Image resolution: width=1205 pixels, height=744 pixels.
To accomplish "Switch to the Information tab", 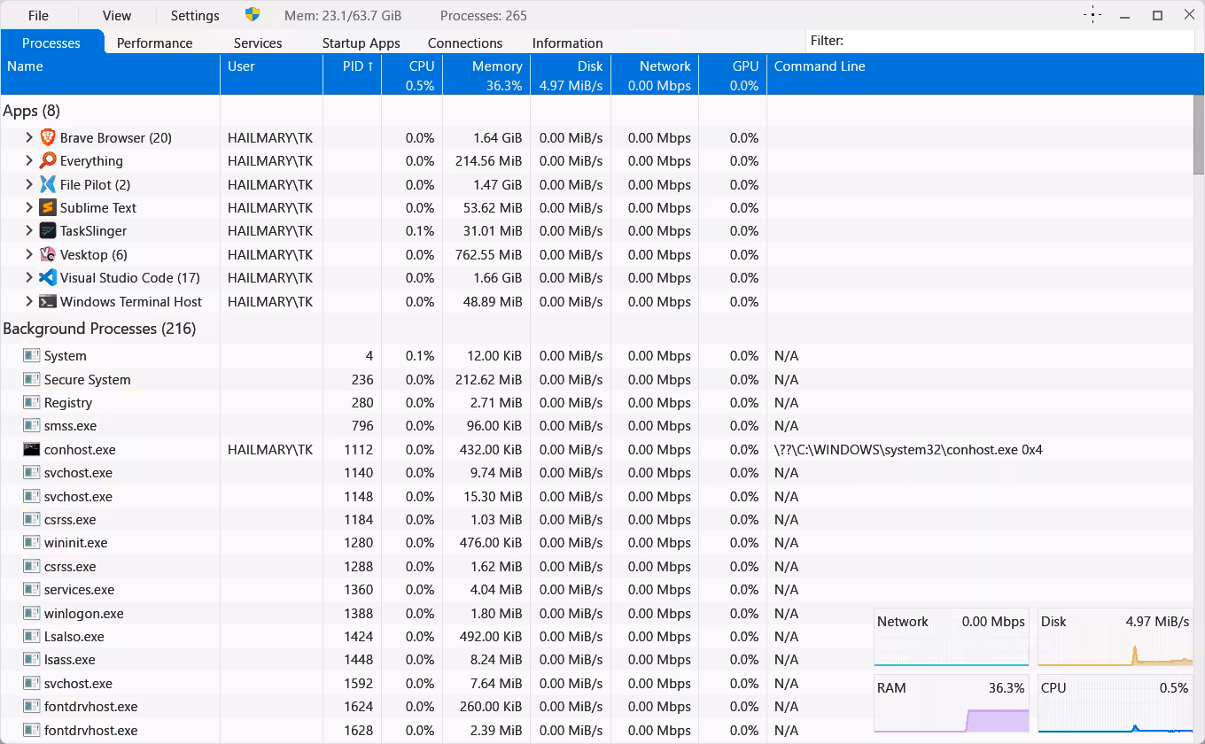I will [567, 43].
